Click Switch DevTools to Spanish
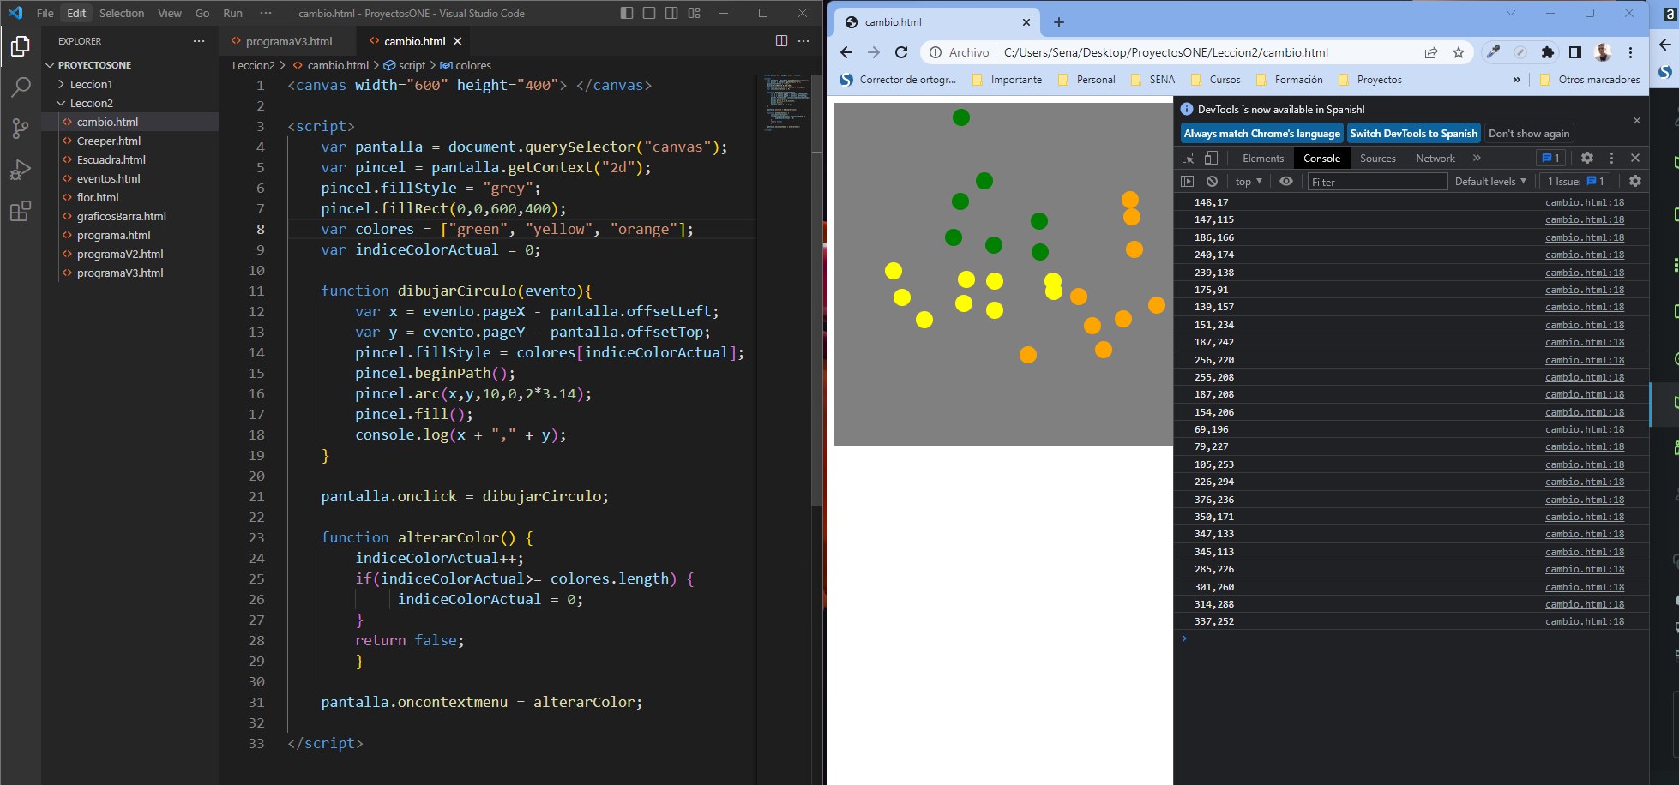Image resolution: width=1679 pixels, height=785 pixels. (x=1414, y=134)
